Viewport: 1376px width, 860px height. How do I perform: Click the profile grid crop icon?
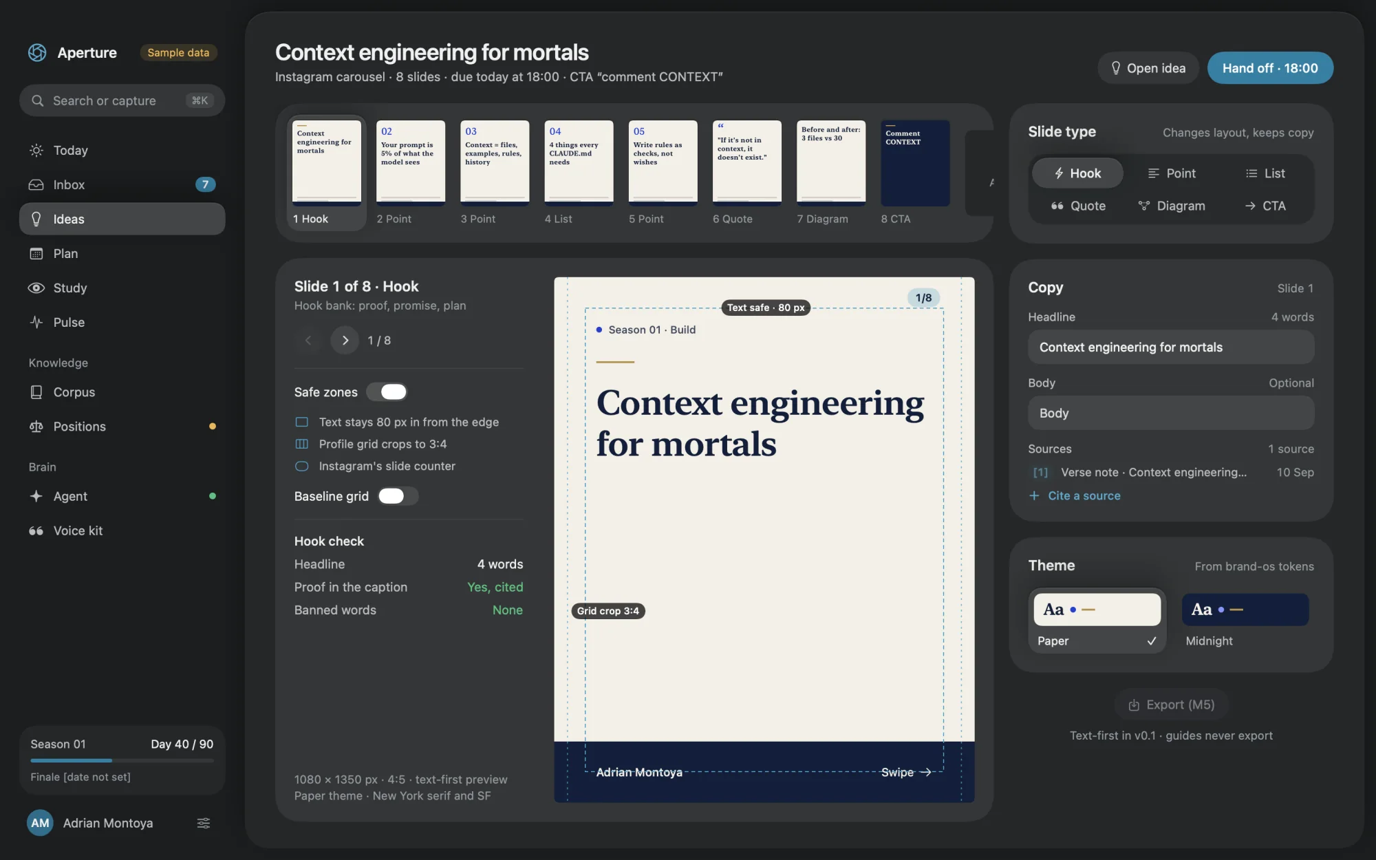[301, 444]
